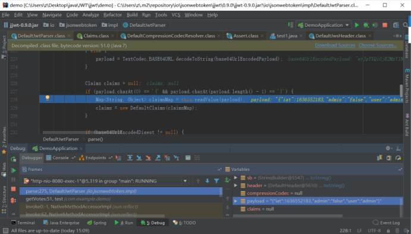Show hidden editor tabs dropdown
The width and height of the screenshot is (411, 234).
(397, 36)
